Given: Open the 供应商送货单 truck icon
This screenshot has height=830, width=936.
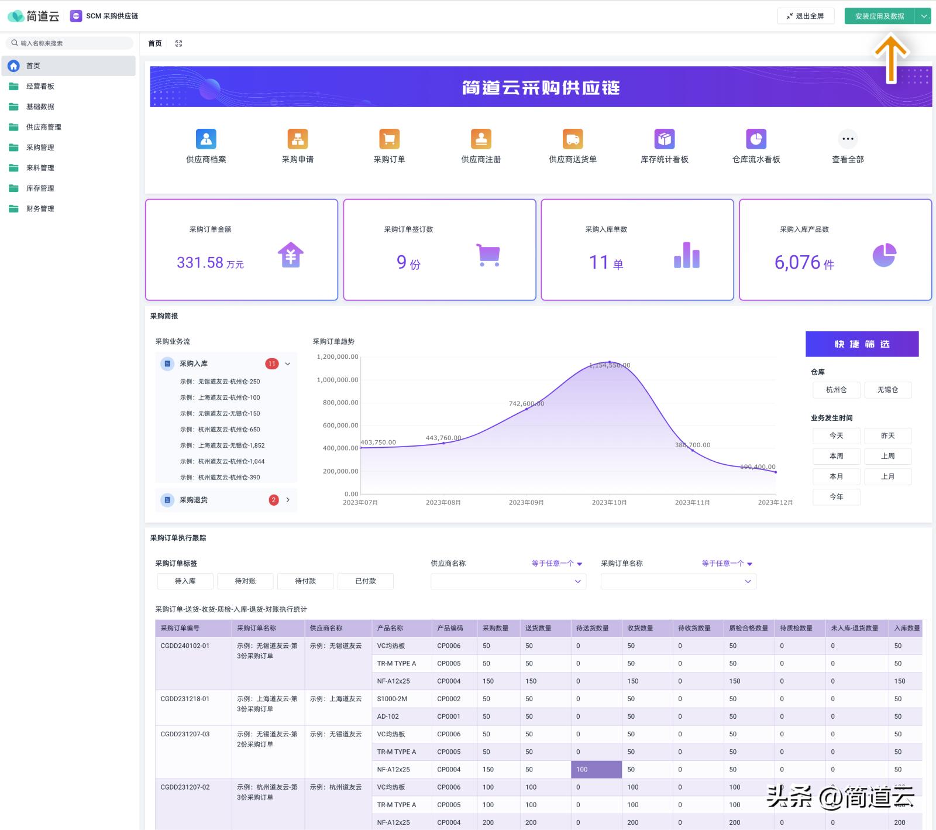Looking at the screenshot, I should point(573,139).
